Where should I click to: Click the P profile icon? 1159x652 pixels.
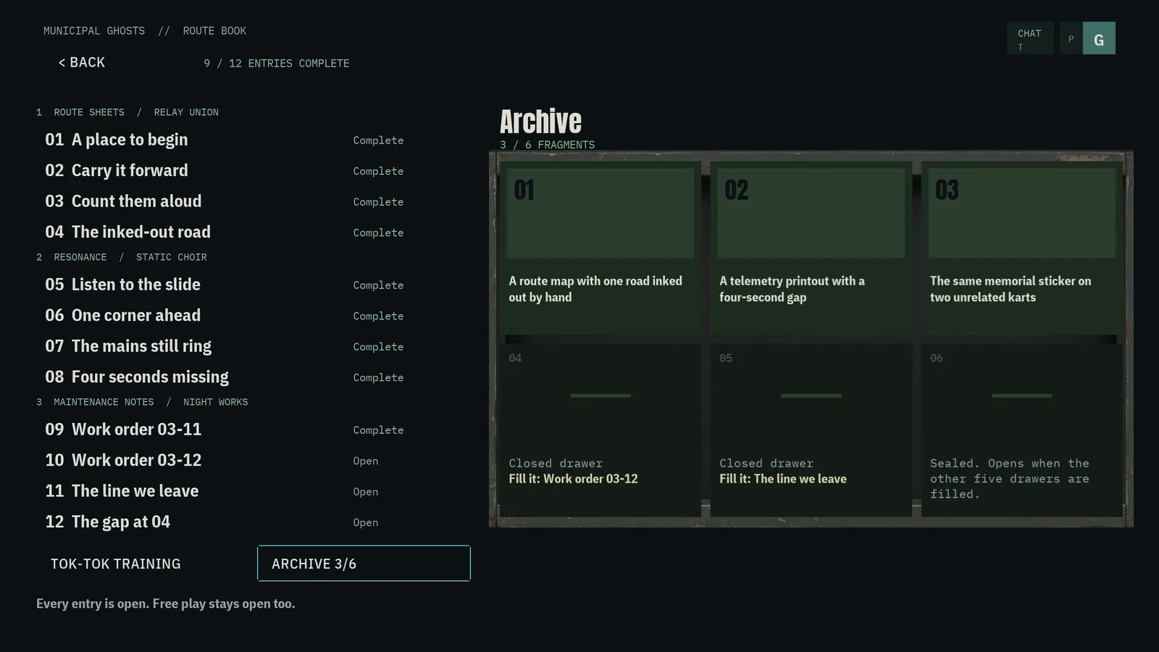point(1071,38)
